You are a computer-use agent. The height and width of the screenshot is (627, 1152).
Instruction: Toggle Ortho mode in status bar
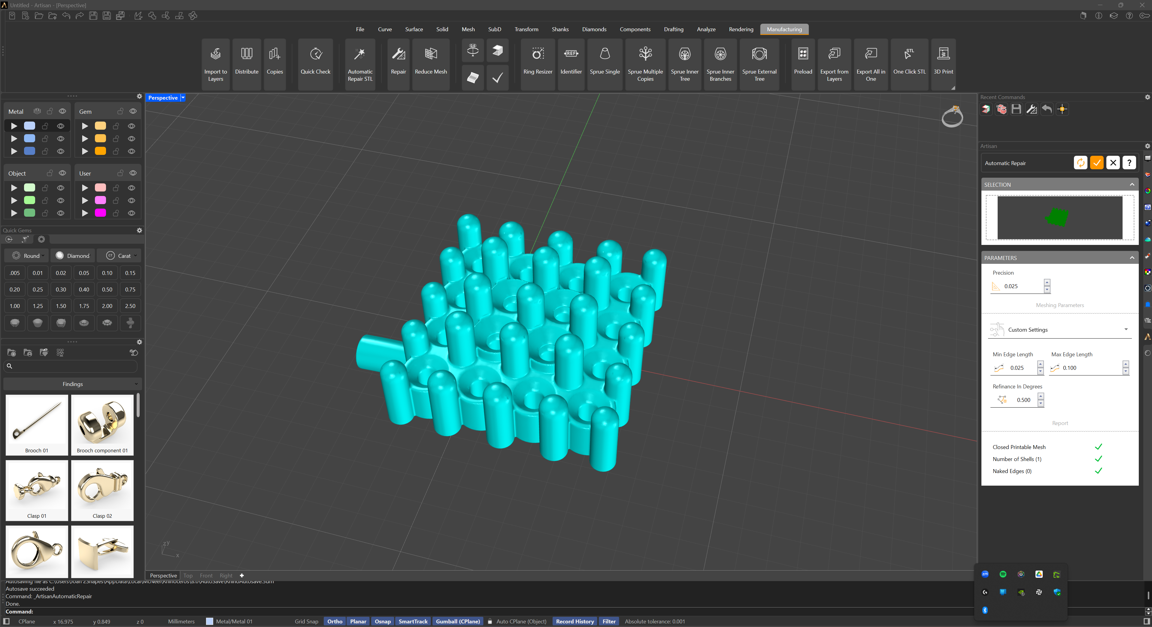[x=335, y=621]
